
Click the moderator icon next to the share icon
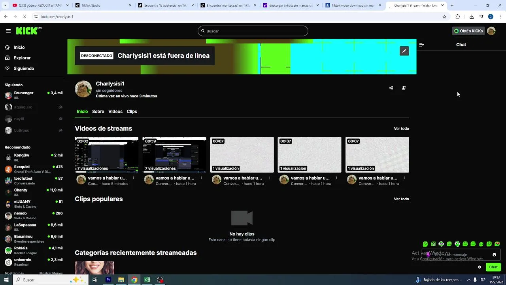point(404,88)
